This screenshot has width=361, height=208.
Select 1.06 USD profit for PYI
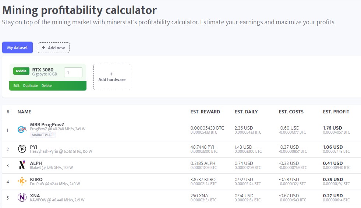(x=333, y=147)
